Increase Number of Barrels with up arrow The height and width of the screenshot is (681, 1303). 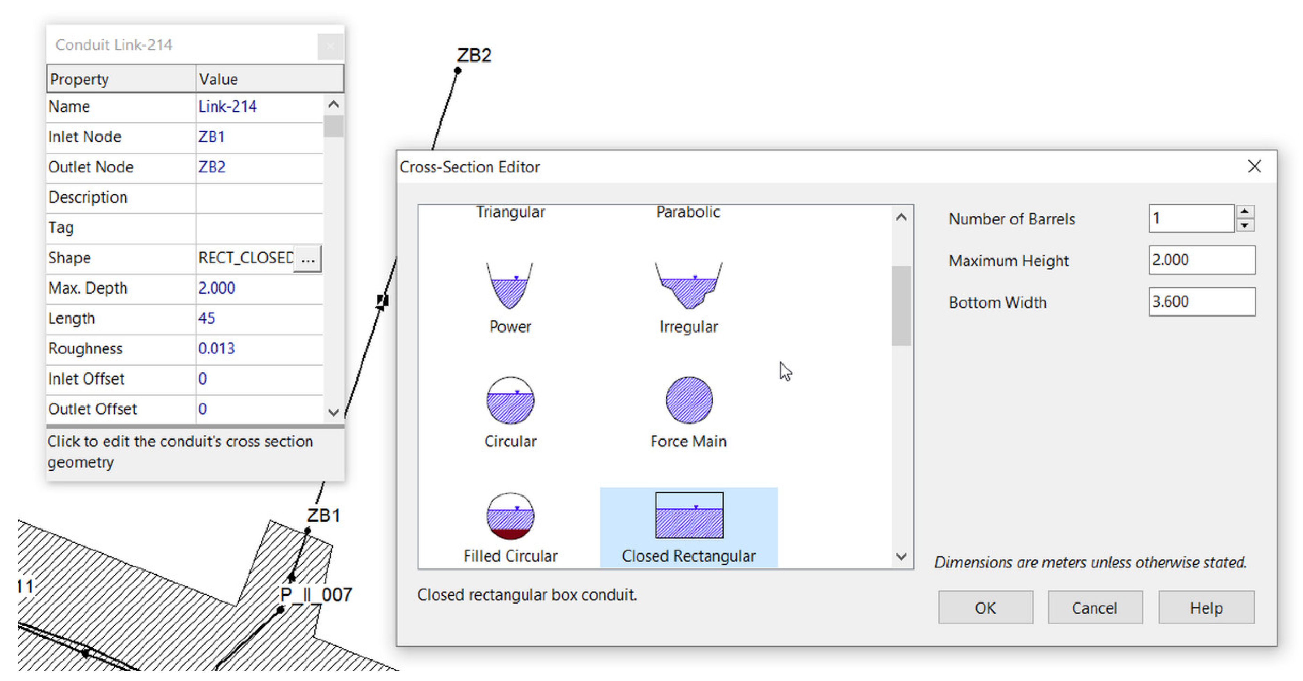[x=1245, y=212]
